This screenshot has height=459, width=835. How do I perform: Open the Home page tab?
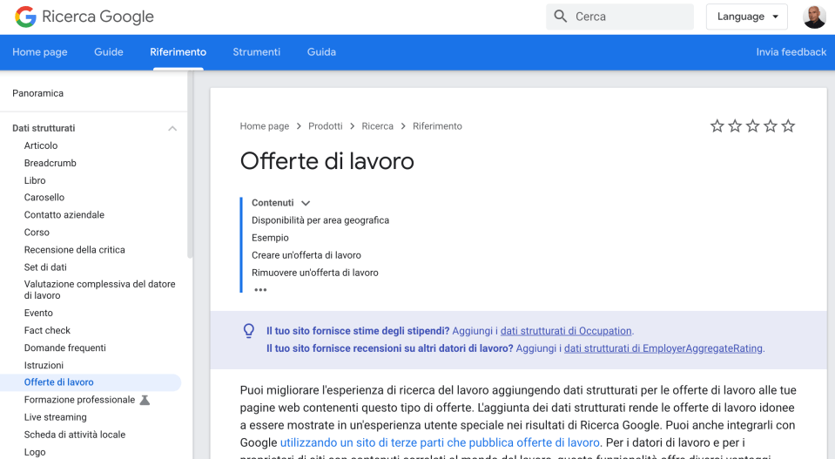(40, 52)
